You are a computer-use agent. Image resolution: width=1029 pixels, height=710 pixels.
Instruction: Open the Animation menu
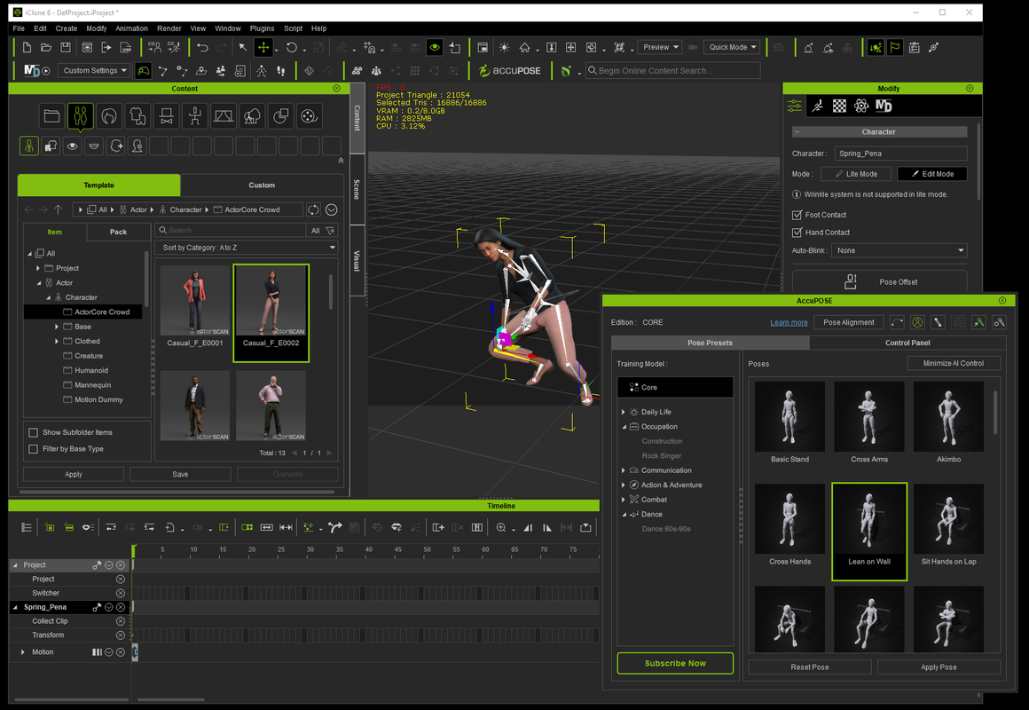tap(131, 28)
